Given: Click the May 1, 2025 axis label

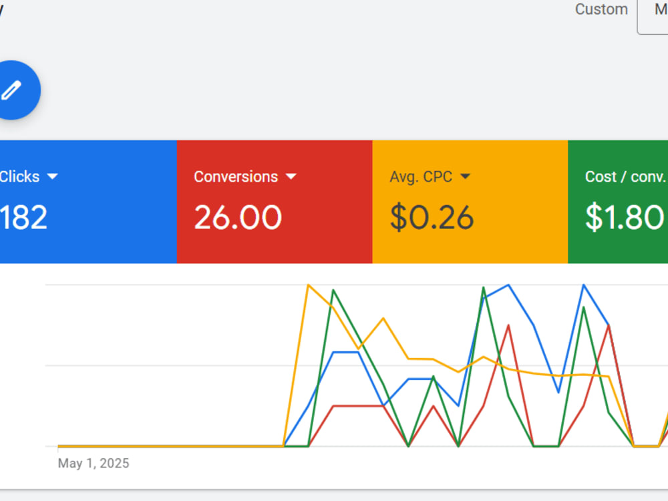Looking at the screenshot, I should (94, 463).
